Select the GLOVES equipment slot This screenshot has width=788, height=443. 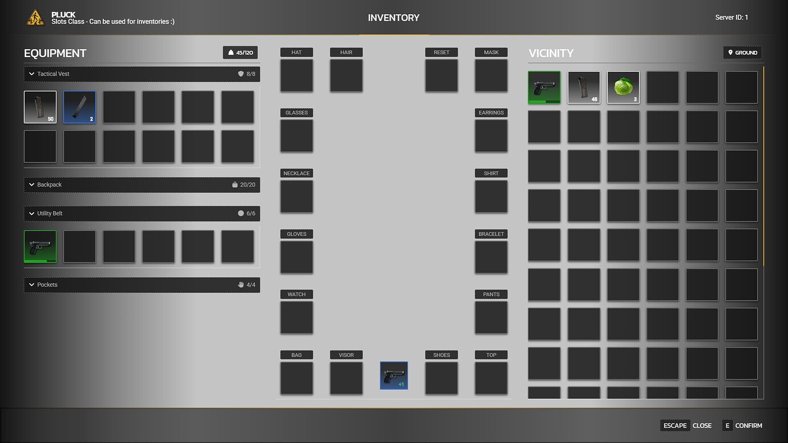pos(296,257)
